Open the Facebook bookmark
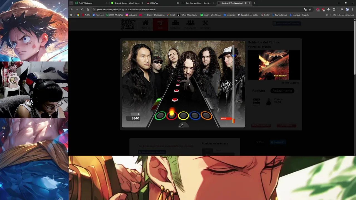This screenshot has width=356, height=200. [98, 15]
